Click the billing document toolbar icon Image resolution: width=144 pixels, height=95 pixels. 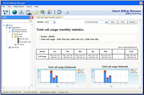click(29, 12)
